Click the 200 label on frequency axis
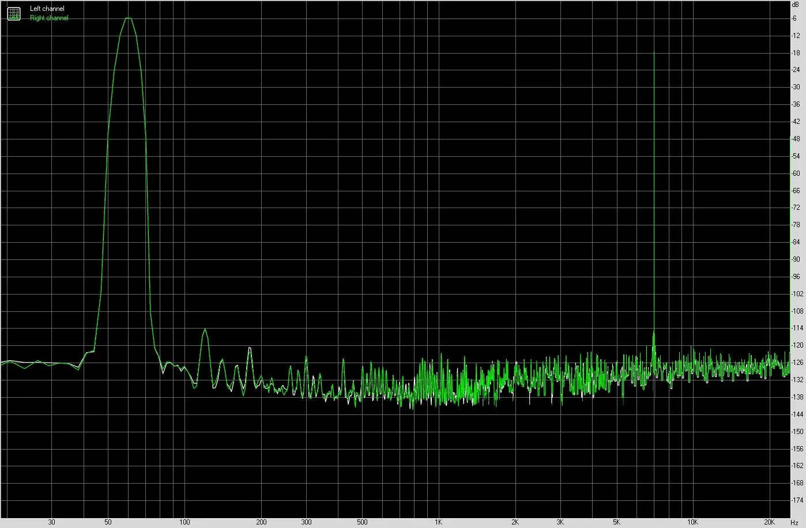The image size is (806, 528). pyautogui.click(x=261, y=522)
